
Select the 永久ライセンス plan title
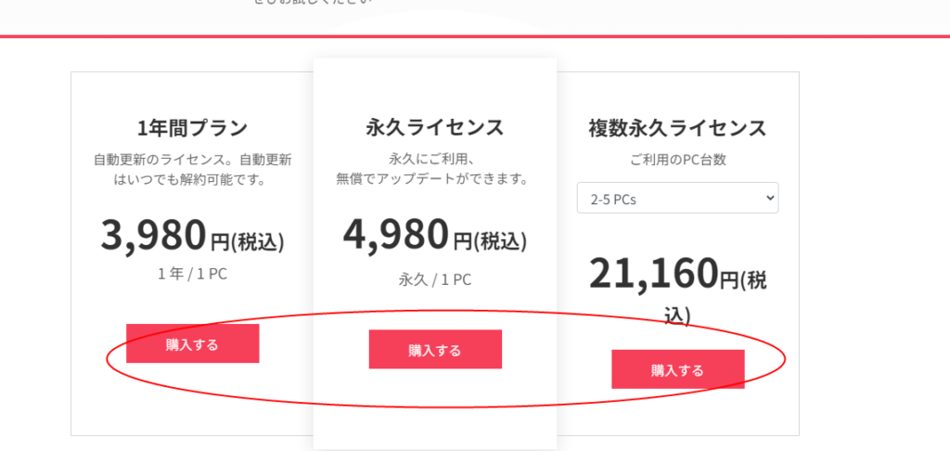[x=434, y=127]
